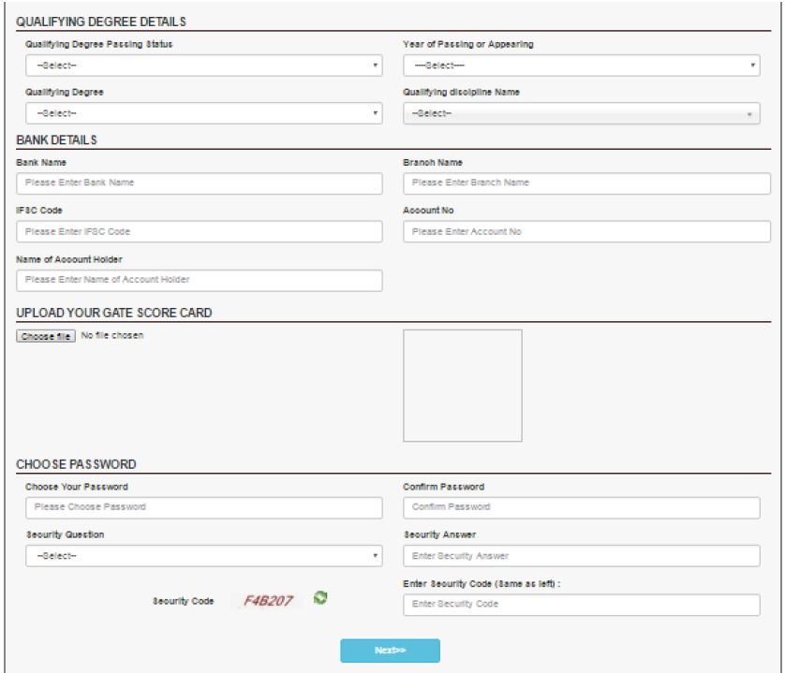The width and height of the screenshot is (785, 673).
Task: Click the IFSC Code field
Action: click(200, 231)
